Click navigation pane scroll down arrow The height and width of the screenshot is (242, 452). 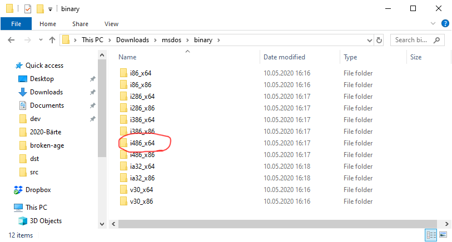pos(102,224)
